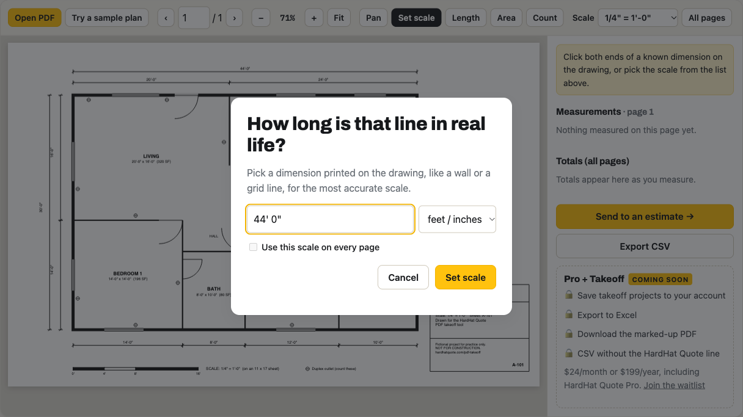Fit drawing to view
Viewport: 743px width, 417px height.
[339, 18]
